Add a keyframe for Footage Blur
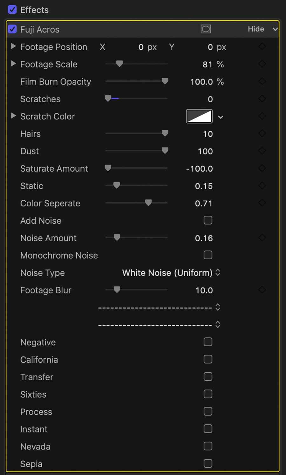Image resolution: width=286 pixels, height=475 pixels. pos(262,290)
